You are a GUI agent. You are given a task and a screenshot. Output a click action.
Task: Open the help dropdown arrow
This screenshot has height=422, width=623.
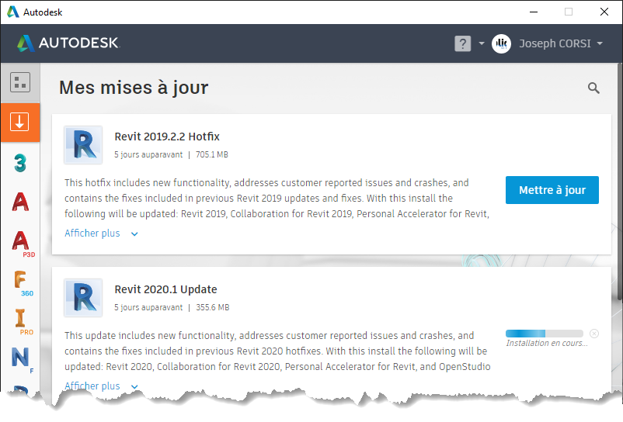[x=482, y=43]
